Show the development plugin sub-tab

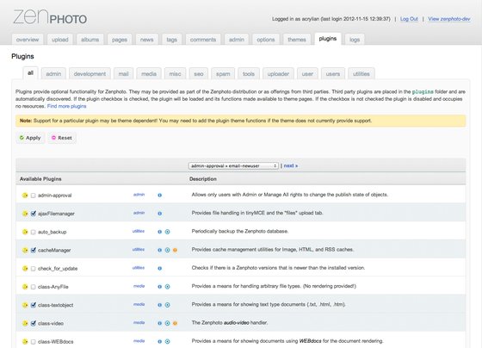[x=90, y=74]
